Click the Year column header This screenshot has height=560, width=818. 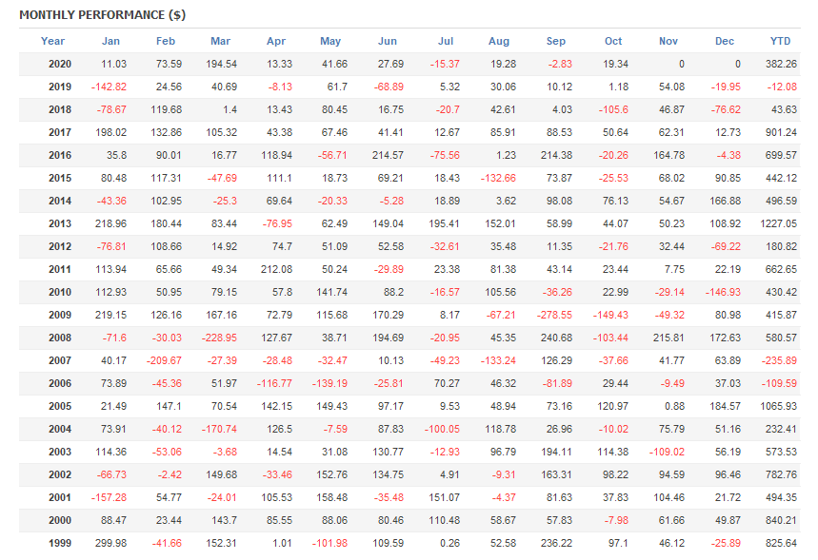[x=53, y=41]
